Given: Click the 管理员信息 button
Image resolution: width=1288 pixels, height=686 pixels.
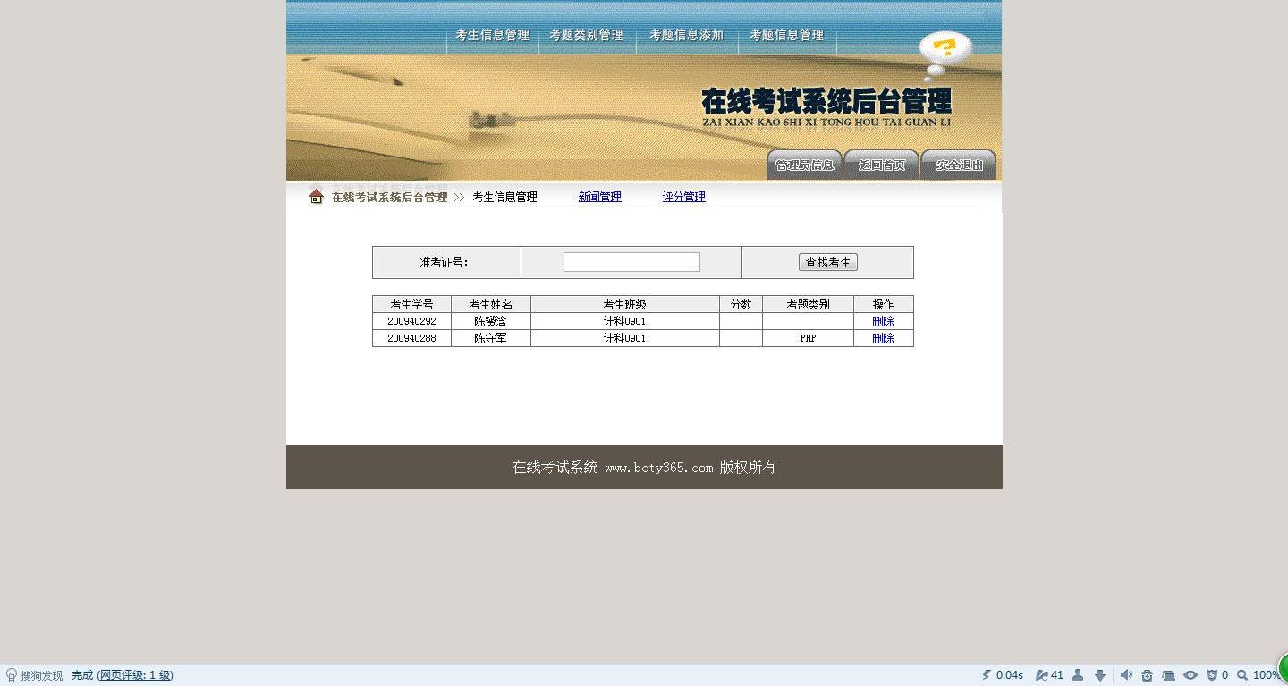Looking at the screenshot, I should (804, 165).
